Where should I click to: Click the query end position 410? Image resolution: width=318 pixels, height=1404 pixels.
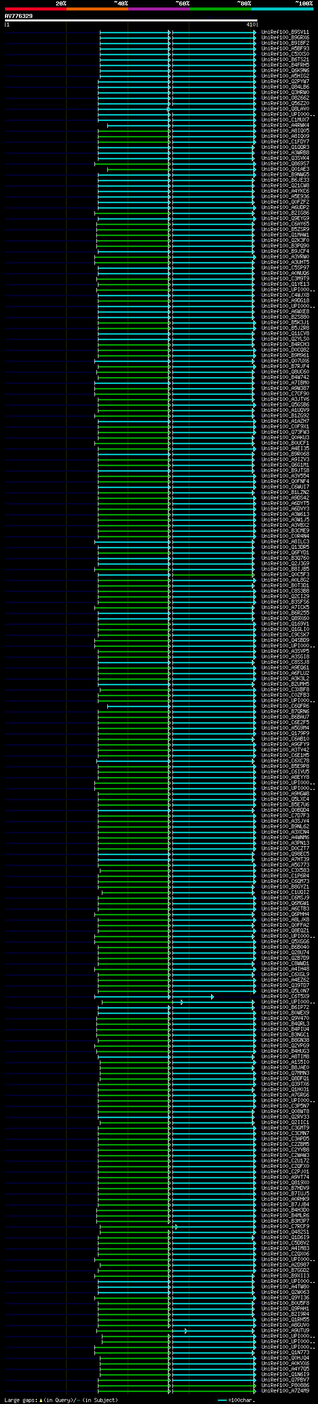[x=250, y=24]
